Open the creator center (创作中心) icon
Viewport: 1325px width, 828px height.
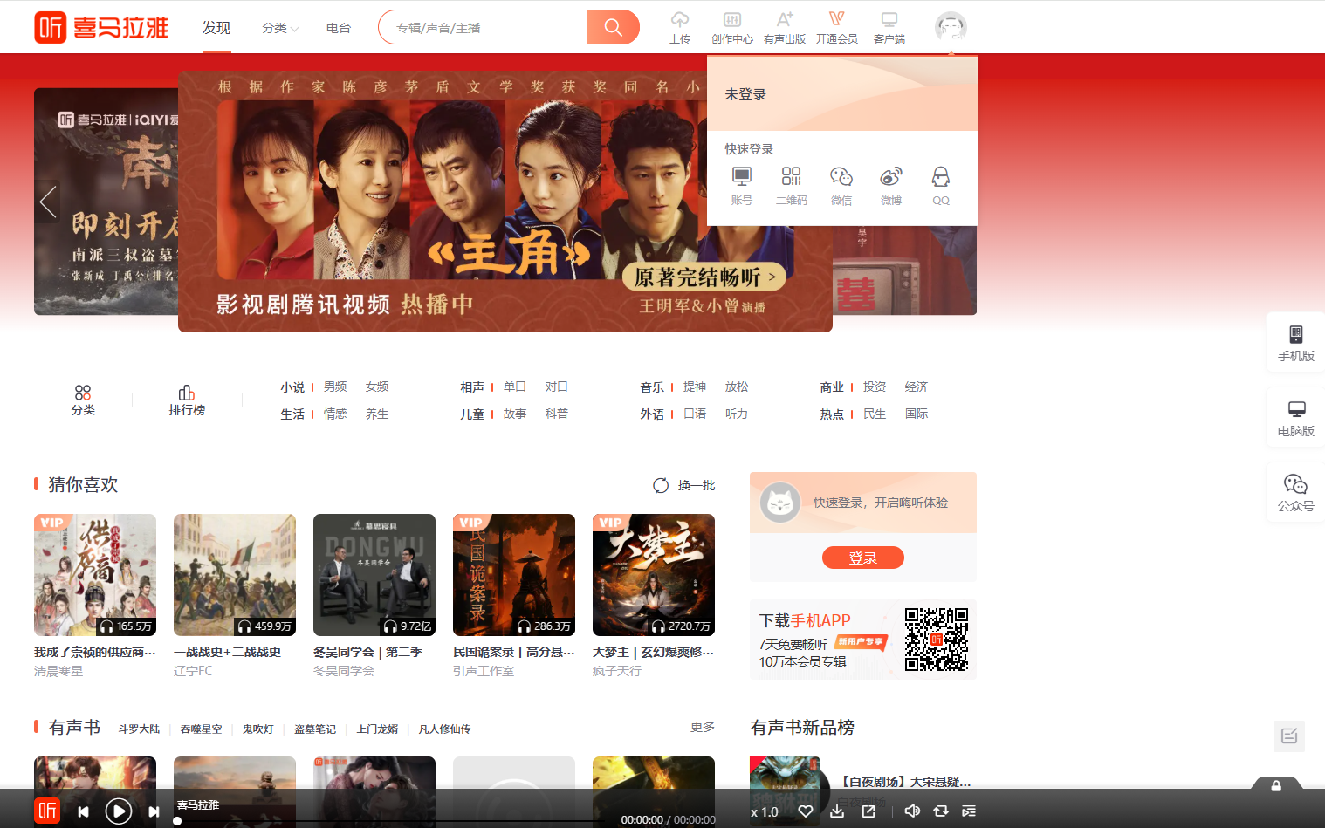pos(732,27)
